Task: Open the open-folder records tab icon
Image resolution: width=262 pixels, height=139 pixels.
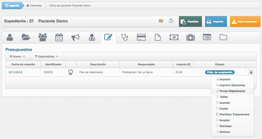Action: [26, 37]
